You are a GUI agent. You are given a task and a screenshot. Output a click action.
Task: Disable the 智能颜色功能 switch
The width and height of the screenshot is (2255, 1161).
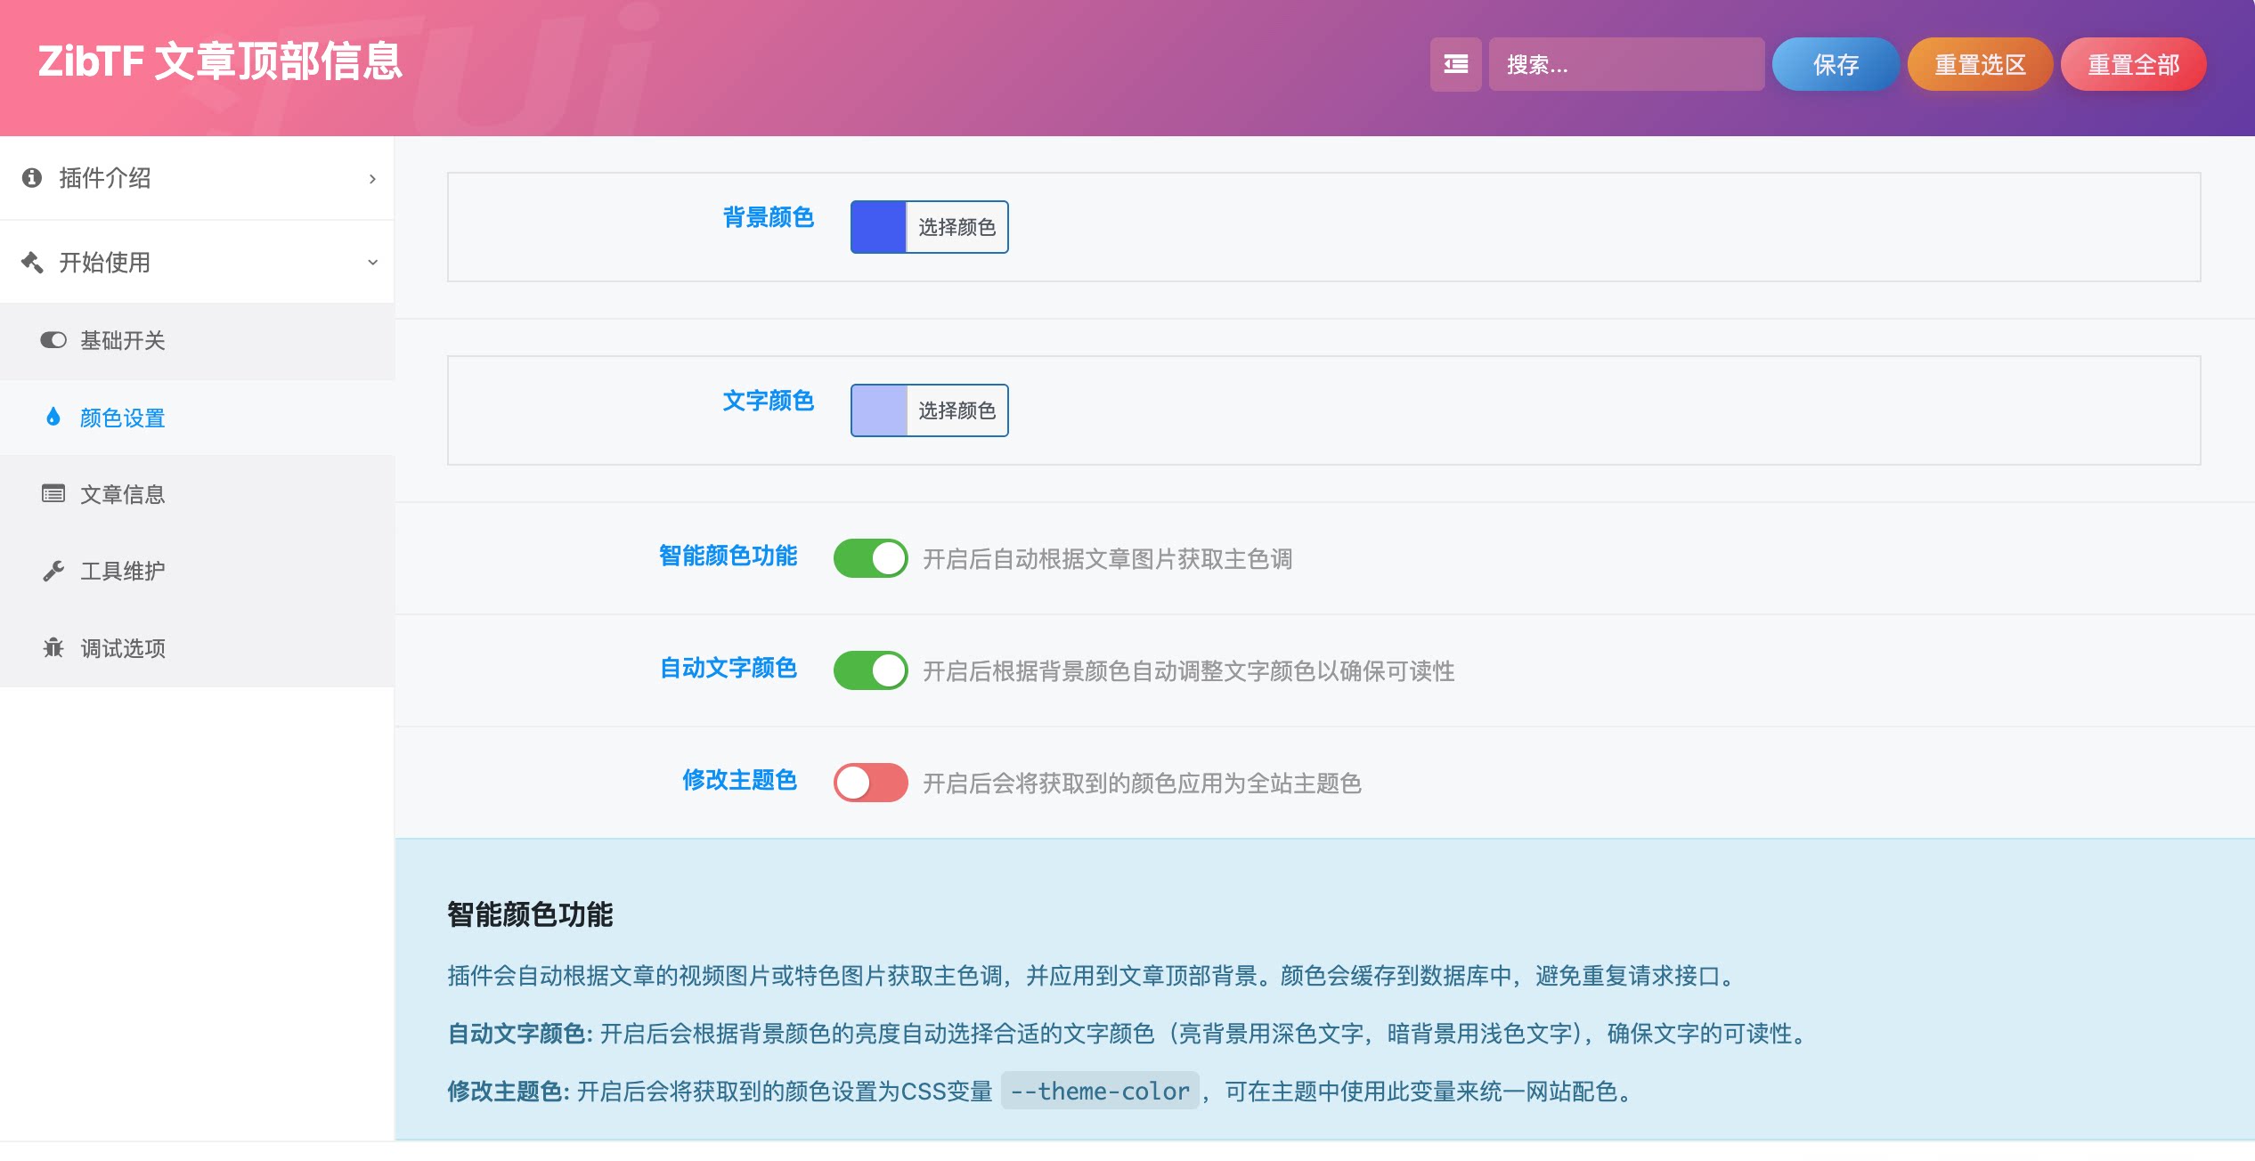pos(871,557)
